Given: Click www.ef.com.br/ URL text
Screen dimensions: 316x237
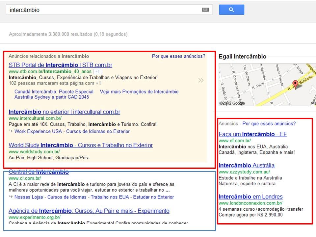Looking at the screenshot, I should tap(235, 141).
